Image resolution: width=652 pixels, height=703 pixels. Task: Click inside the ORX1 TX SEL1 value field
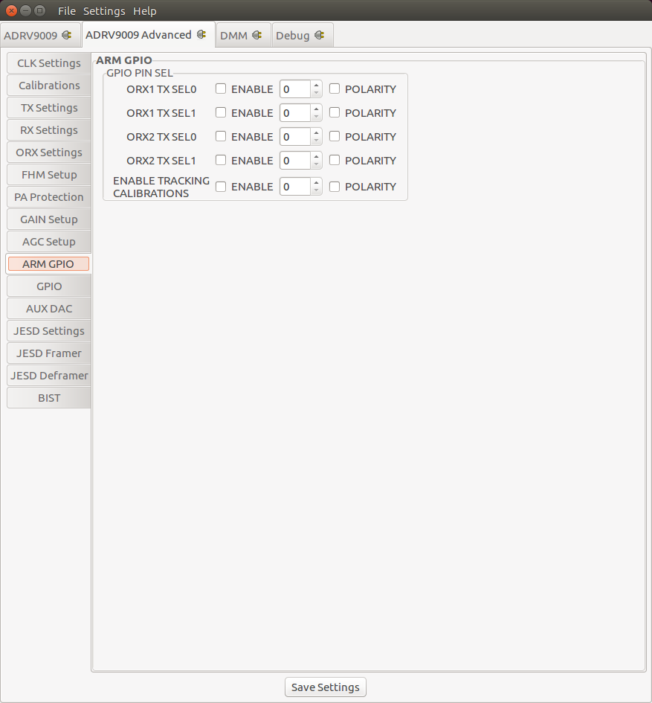coord(296,112)
